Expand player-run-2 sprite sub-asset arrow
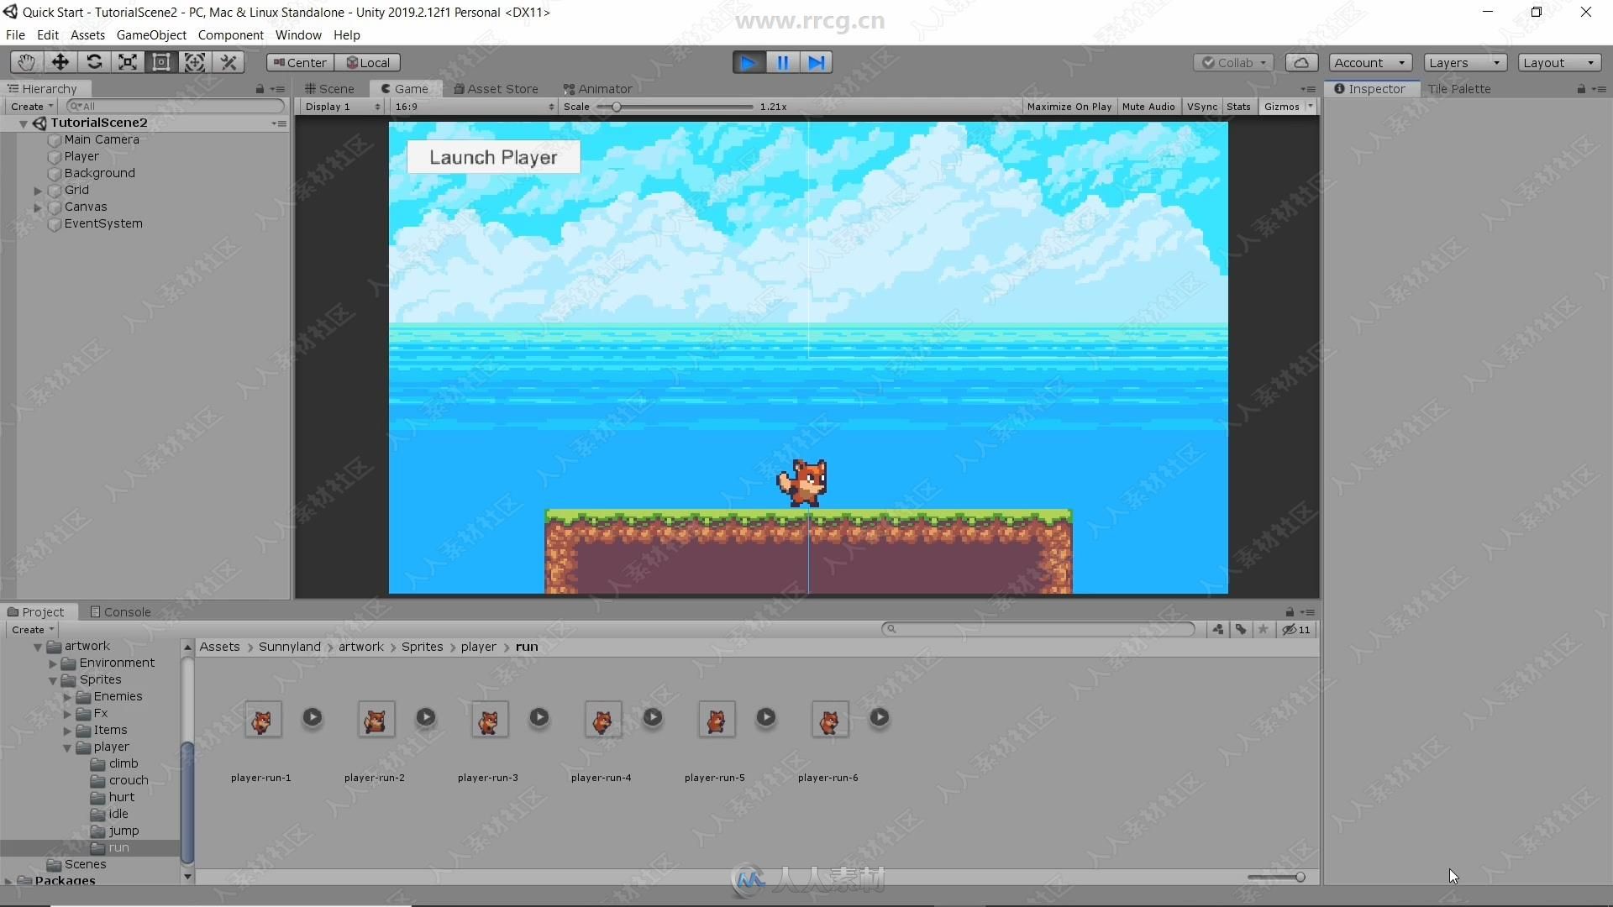Viewport: 1613px width, 907px height. click(x=426, y=717)
